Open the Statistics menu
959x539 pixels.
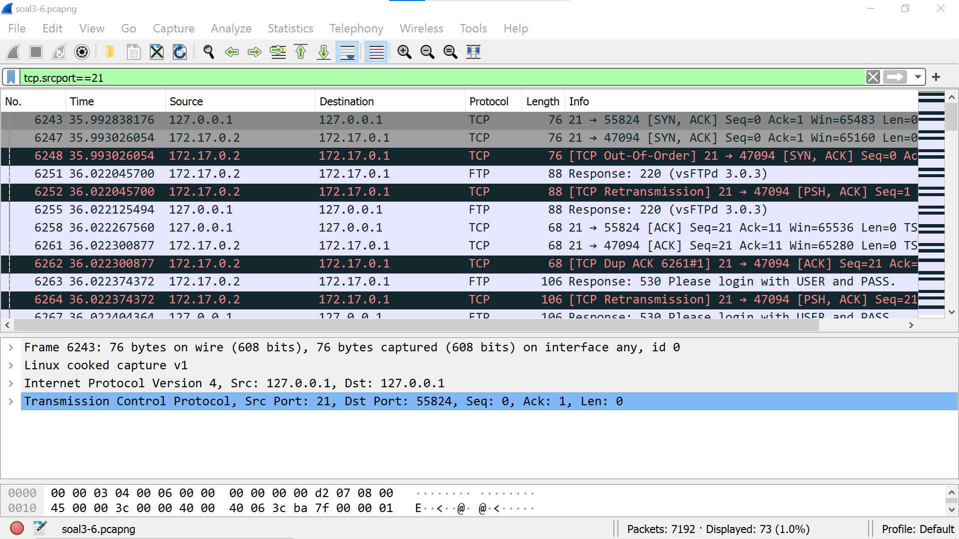point(290,28)
